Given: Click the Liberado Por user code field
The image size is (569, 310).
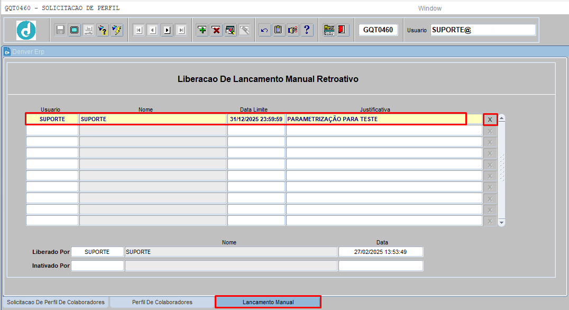Looking at the screenshot, I should [x=97, y=252].
